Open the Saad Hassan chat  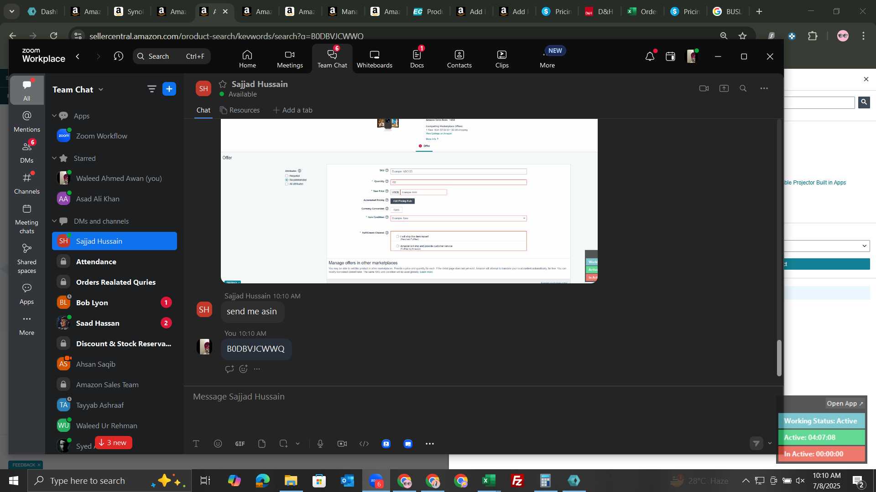(x=115, y=323)
